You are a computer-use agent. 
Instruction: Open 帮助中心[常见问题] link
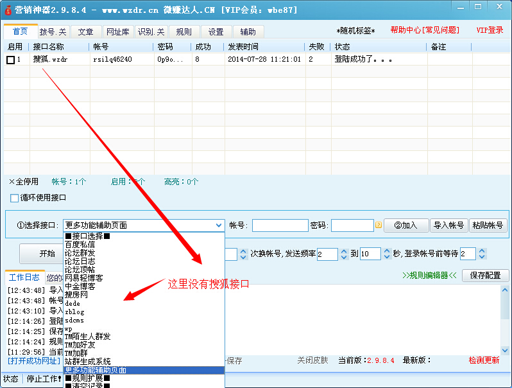click(x=425, y=30)
